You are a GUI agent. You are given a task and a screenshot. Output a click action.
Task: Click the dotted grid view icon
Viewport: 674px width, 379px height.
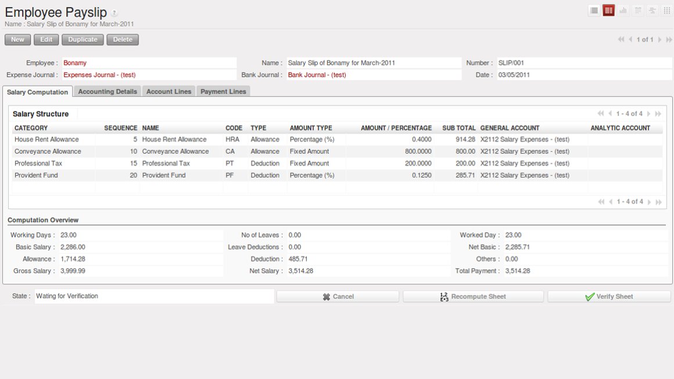pos(666,10)
